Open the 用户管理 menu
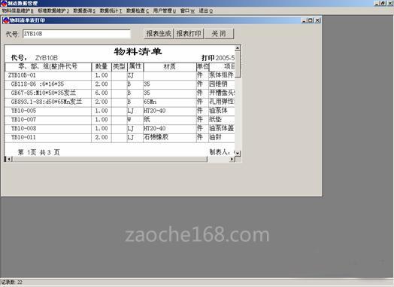 pyautogui.click(x=165, y=11)
